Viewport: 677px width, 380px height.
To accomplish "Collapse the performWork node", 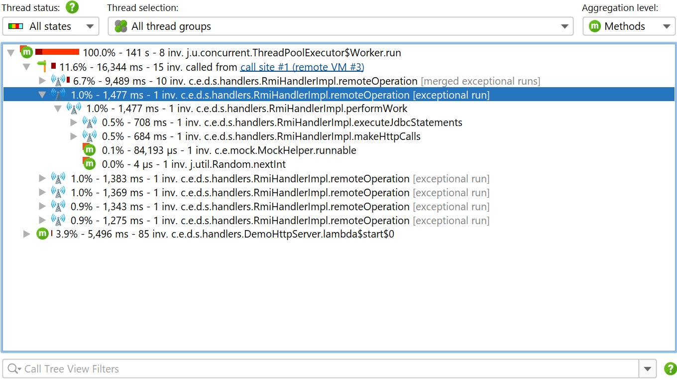I will [x=58, y=109].
